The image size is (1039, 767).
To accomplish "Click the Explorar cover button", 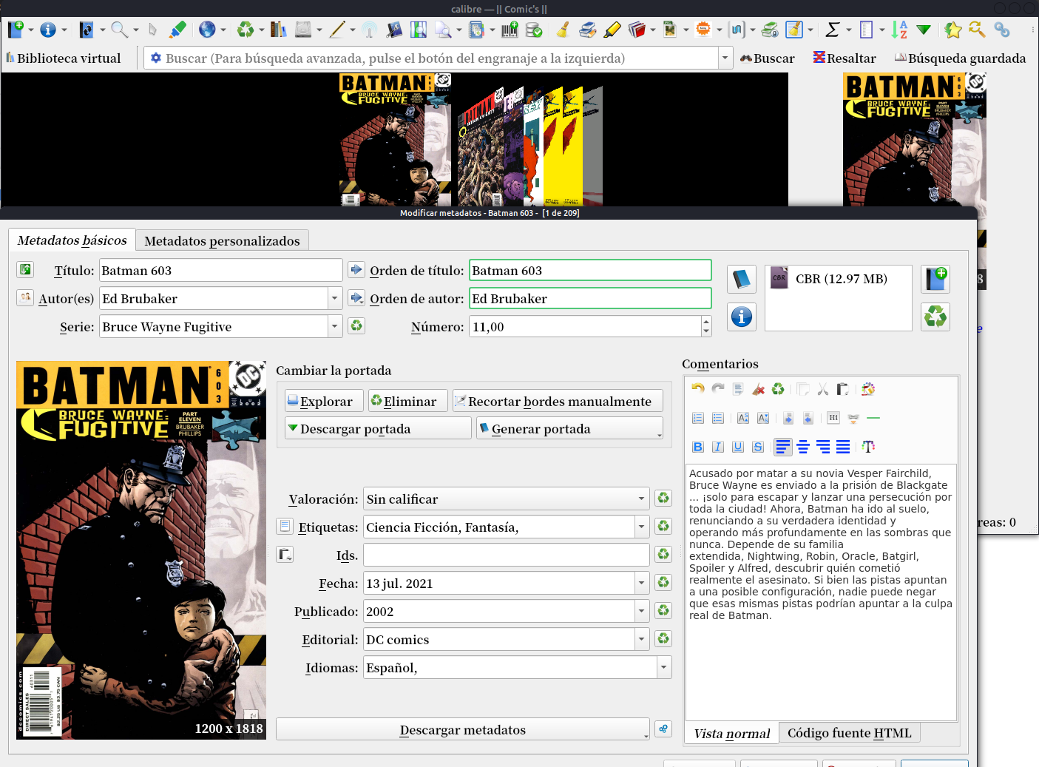I will 324,401.
